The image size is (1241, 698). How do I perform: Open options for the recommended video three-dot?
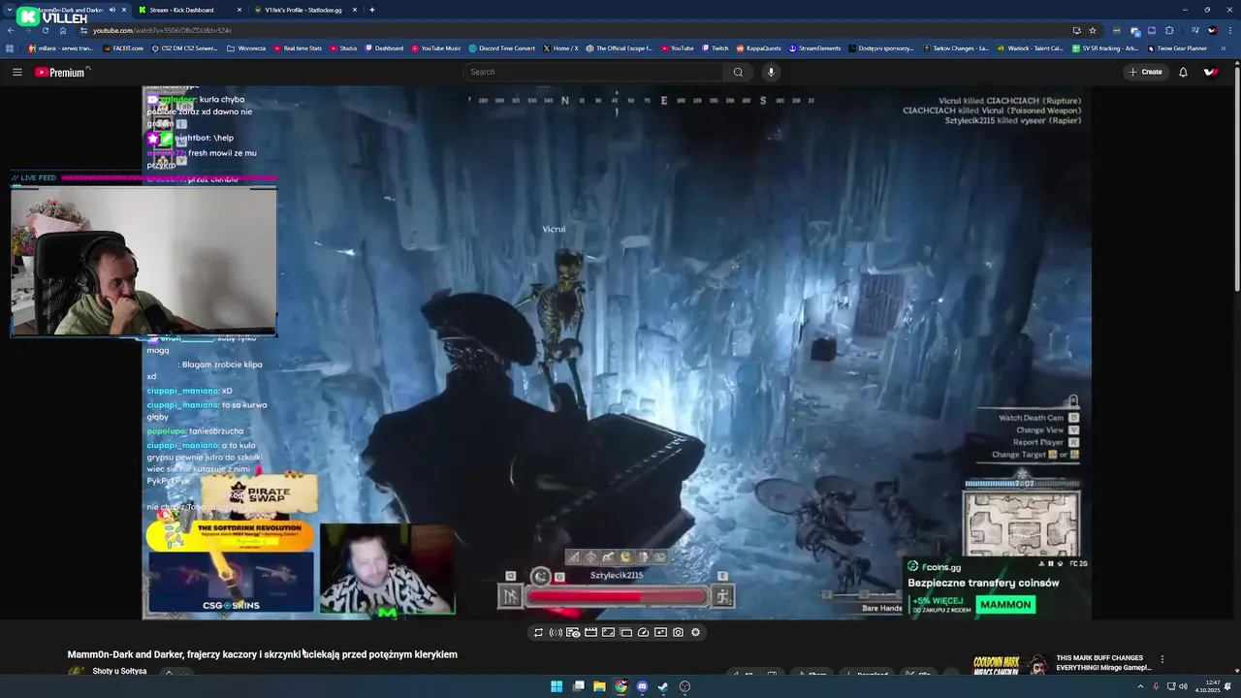(x=1161, y=659)
